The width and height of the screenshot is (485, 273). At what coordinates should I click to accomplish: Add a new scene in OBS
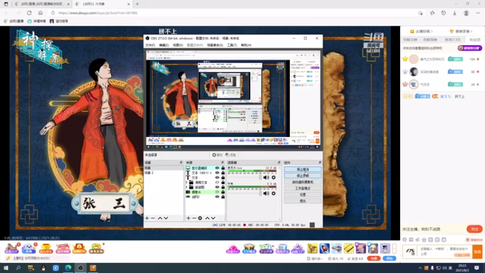tap(147, 218)
